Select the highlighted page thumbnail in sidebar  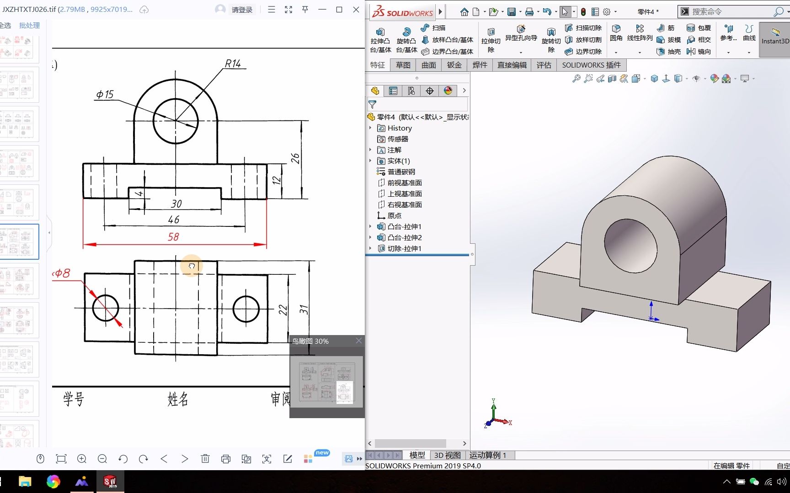point(19,241)
